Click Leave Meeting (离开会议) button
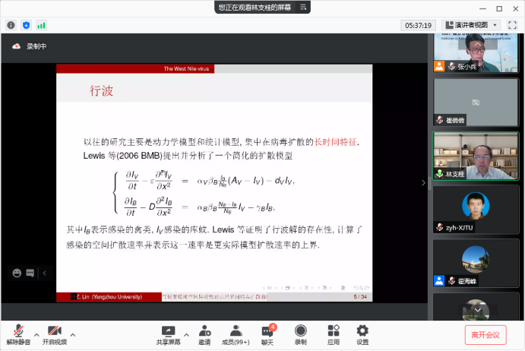The height and width of the screenshot is (351, 525). pyautogui.click(x=485, y=334)
